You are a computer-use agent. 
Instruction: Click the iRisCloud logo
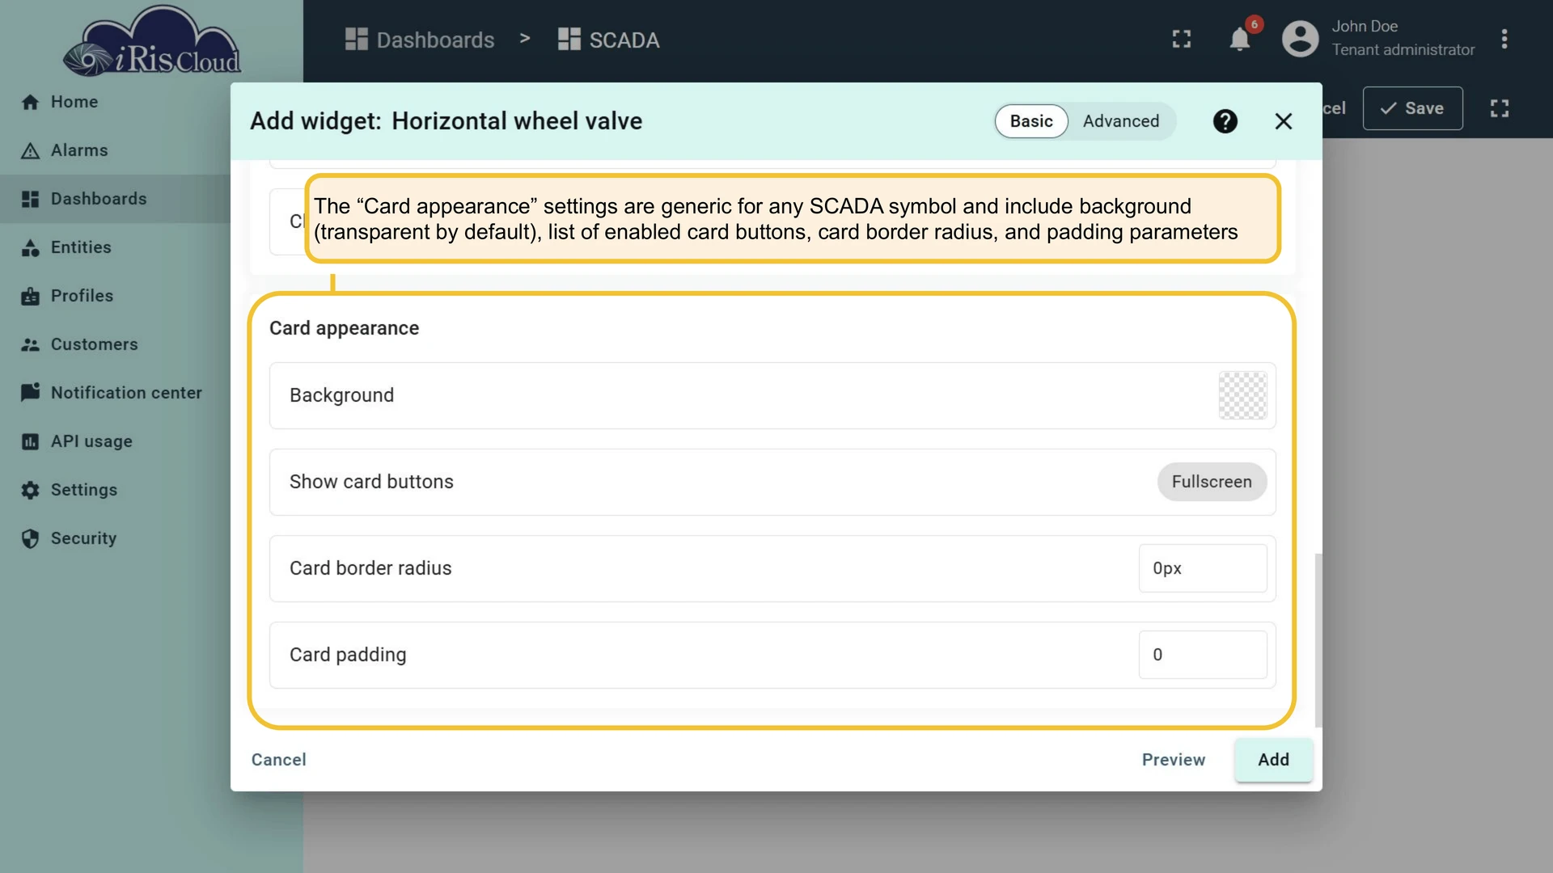(152, 42)
